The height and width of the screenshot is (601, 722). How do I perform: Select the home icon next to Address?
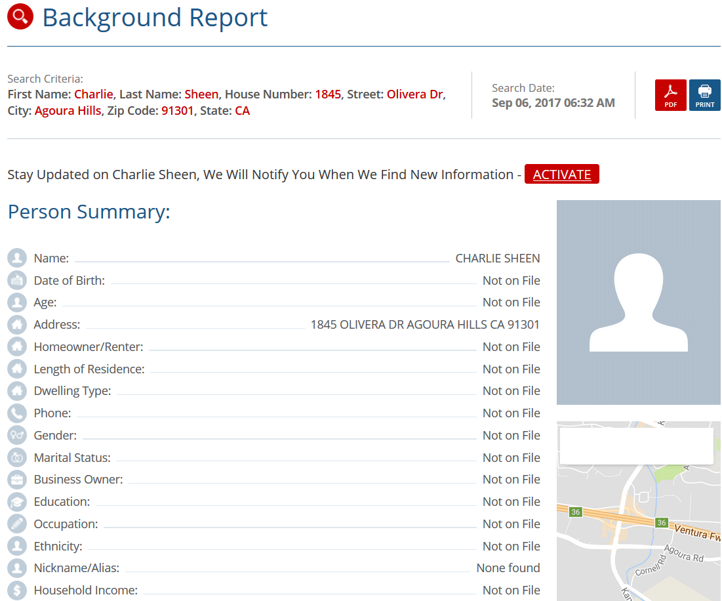point(17,324)
